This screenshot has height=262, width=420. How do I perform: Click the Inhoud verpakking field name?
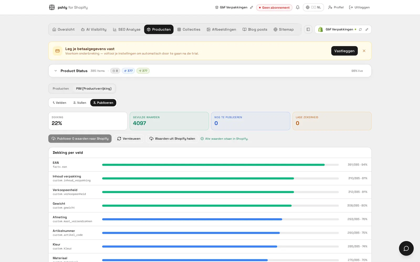click(67, 176)
